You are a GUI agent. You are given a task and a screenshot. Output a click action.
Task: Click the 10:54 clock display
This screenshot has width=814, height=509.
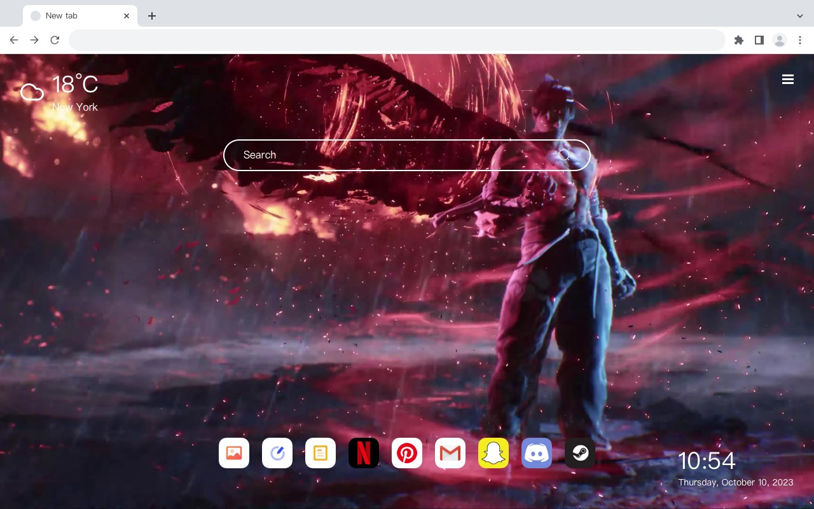707,461
